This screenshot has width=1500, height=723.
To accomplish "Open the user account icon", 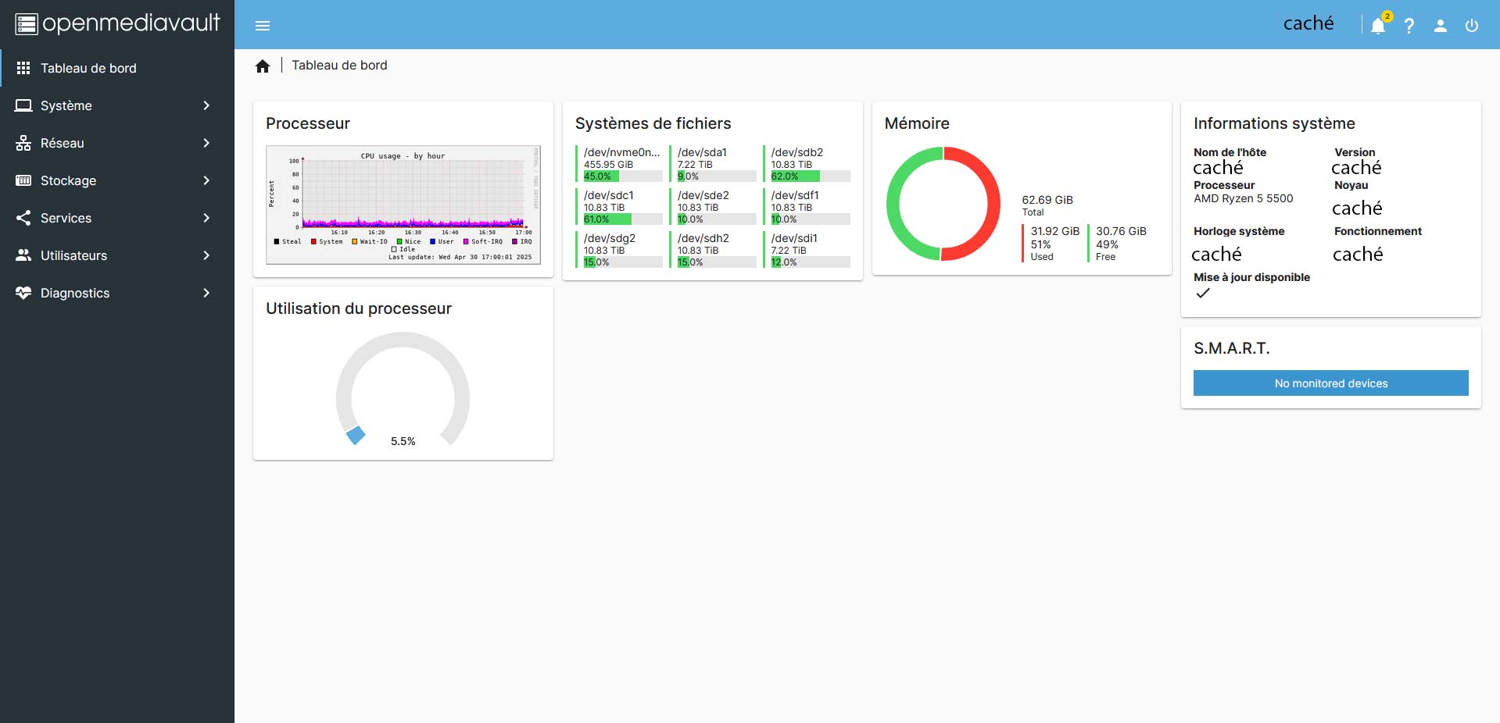I will [x=1440, y=26].
